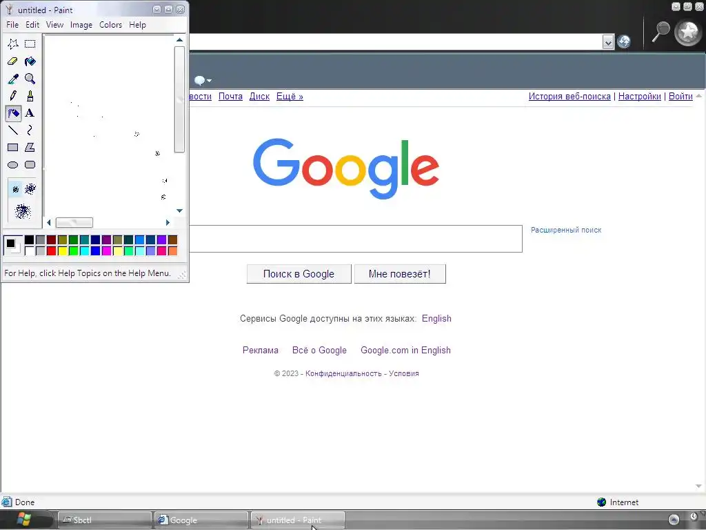This screenshot has height=530, width=706.
Task: Switch to untitled - Paint taskbar button
Action: coord(298,520)
